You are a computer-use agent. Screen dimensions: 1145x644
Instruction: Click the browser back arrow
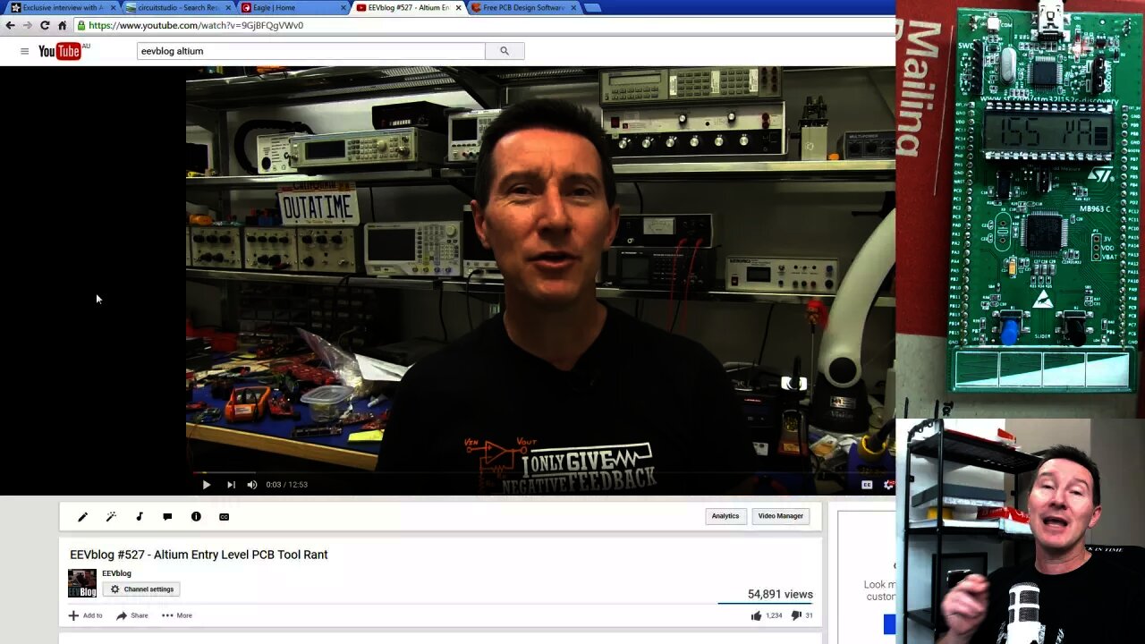coord(10,25)
